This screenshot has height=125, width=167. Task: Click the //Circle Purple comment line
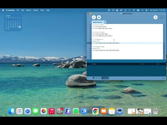[98, 32]
